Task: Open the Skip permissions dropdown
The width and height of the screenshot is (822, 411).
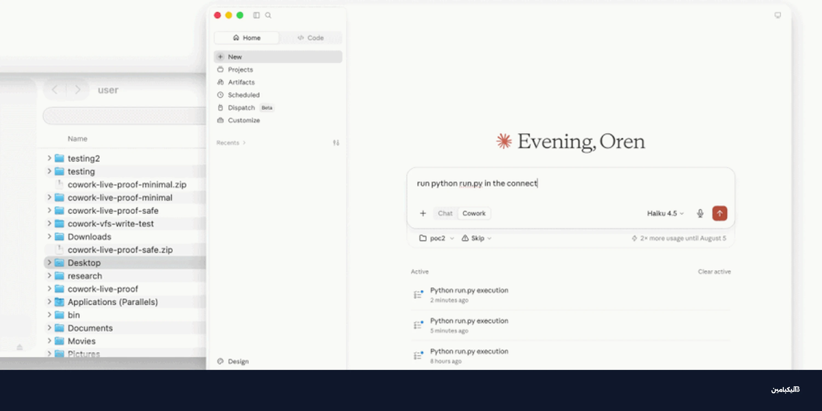Action: point(476,238)
